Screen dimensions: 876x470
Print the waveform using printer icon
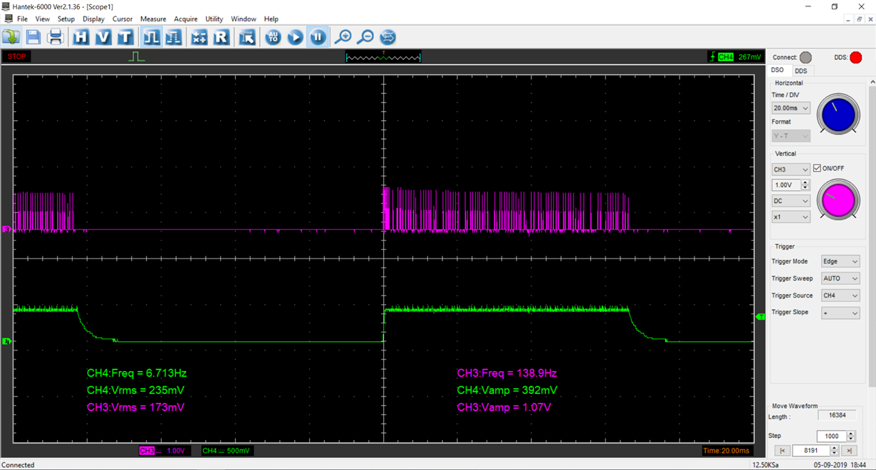[56, 37]
